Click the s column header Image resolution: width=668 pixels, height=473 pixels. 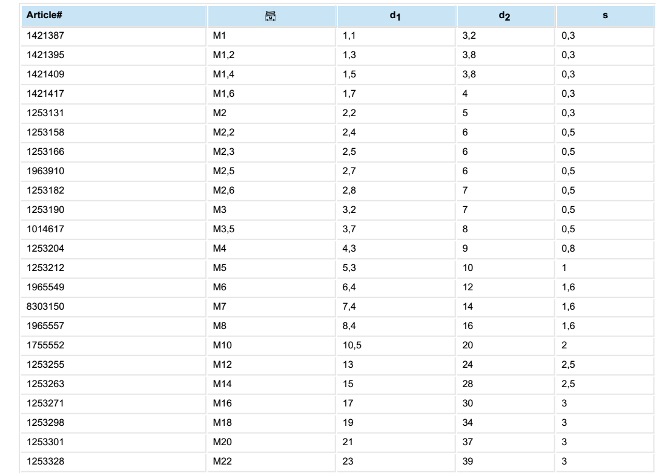(x=606, y=15)
